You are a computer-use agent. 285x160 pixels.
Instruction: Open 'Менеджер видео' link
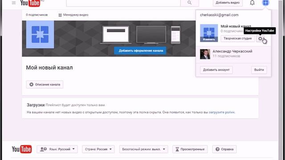click(x=76, y=15)
